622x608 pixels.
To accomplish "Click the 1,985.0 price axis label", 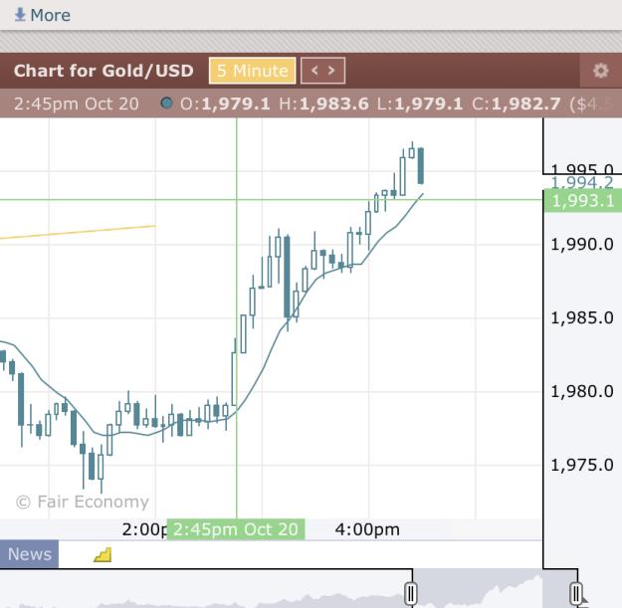I will (x=582, y=317).
